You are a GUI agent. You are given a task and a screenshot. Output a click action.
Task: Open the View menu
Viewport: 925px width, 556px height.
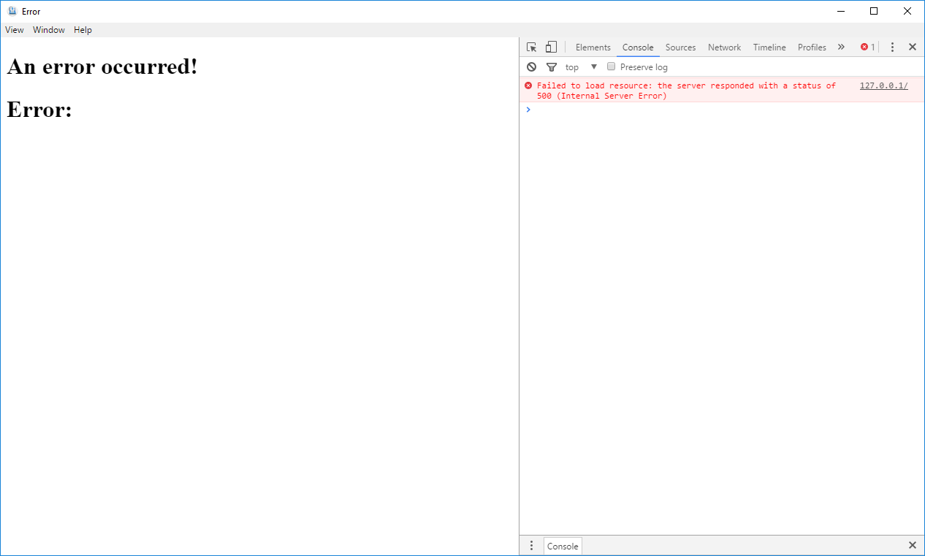tap(15, 30)
